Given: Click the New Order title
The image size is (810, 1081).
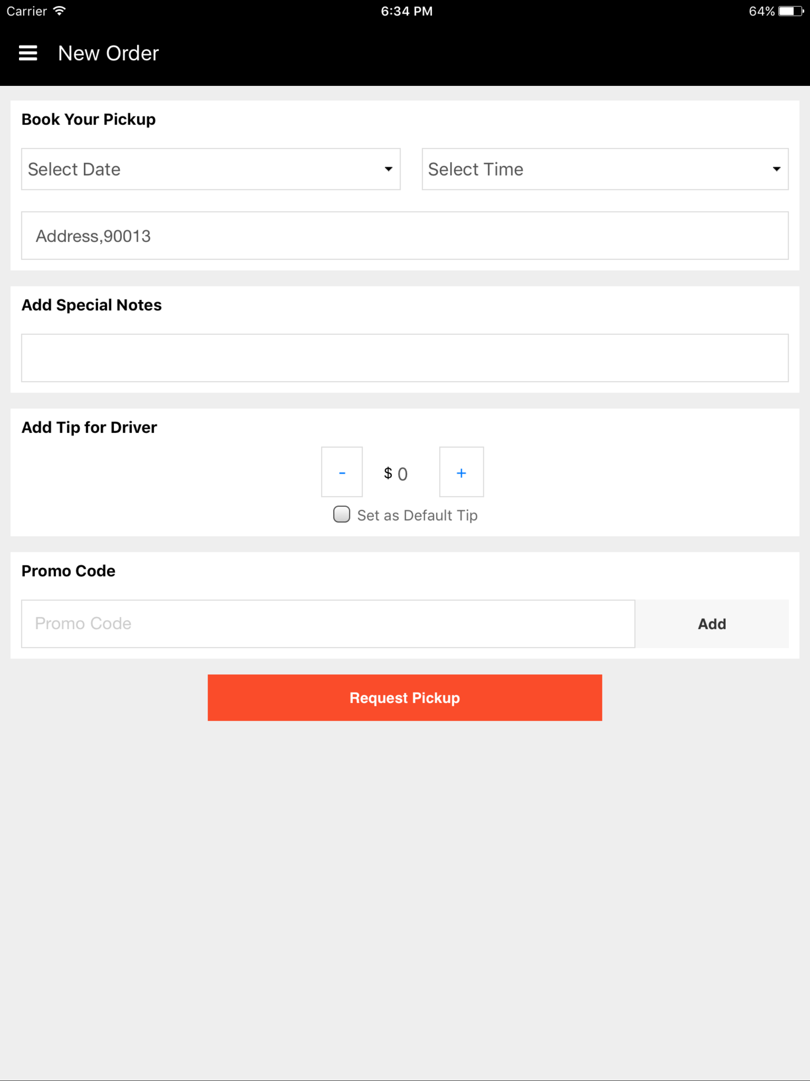Looking at the screenshot, I should 108,53.
